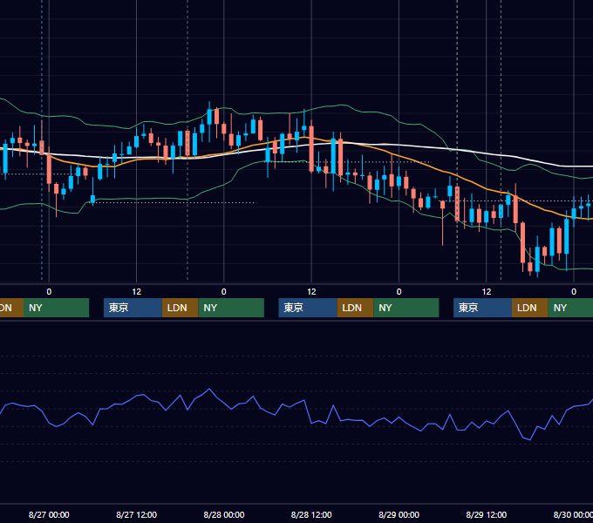Screen dimensions: 593x523
Task: Select the 東京 session block for 8/27
Action: (x=133, y=308)
